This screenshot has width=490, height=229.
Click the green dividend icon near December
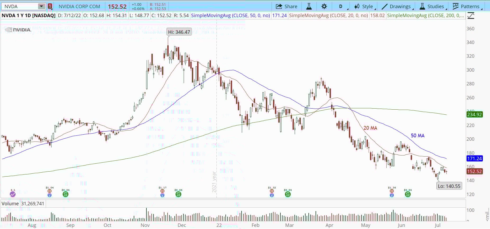178,194
